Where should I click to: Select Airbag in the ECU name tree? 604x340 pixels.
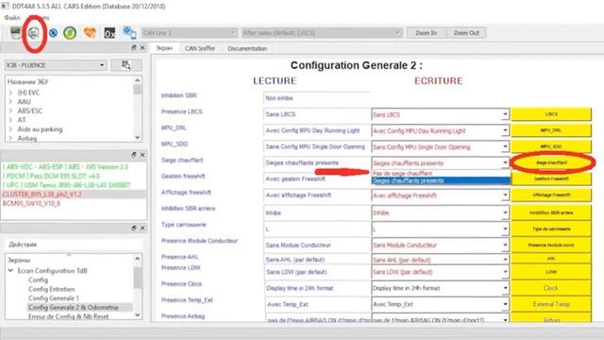pyautogui.click(x=27, y=139)
